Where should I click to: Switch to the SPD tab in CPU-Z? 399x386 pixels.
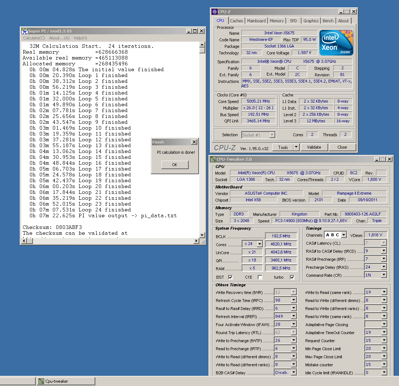click(294, 21)
